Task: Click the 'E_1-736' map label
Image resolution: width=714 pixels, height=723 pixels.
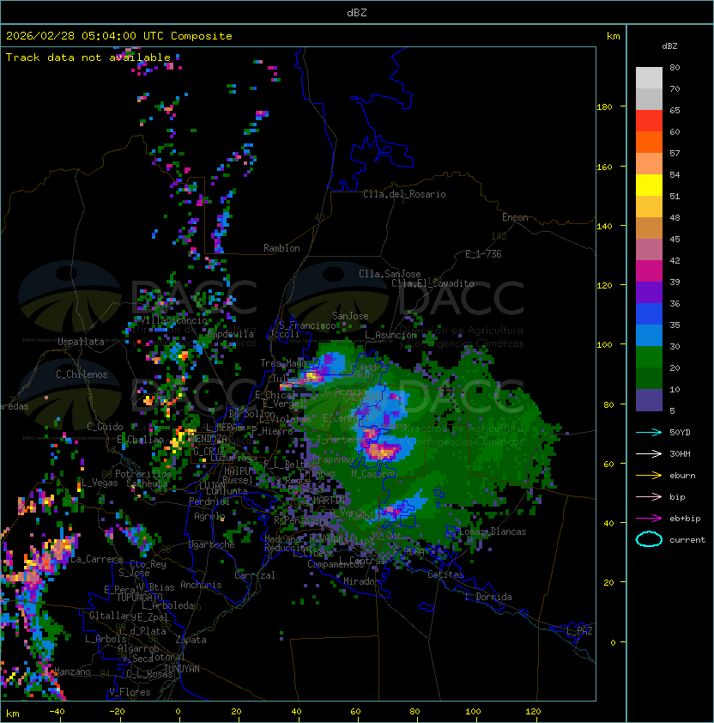Action: [x=483, y=254]
